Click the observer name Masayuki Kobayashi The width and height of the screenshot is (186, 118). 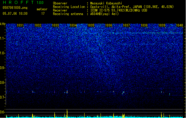pos(106,3)
